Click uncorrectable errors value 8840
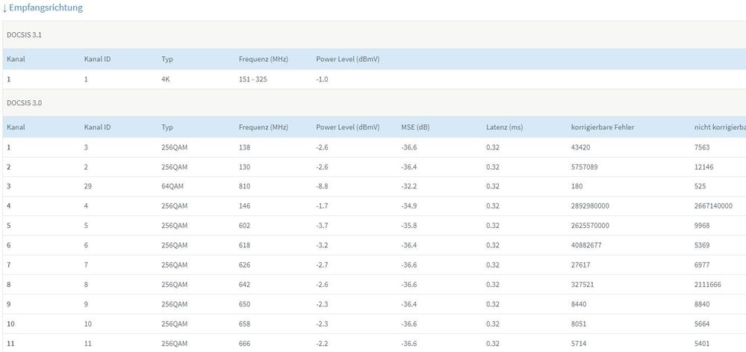 [702, 304]
